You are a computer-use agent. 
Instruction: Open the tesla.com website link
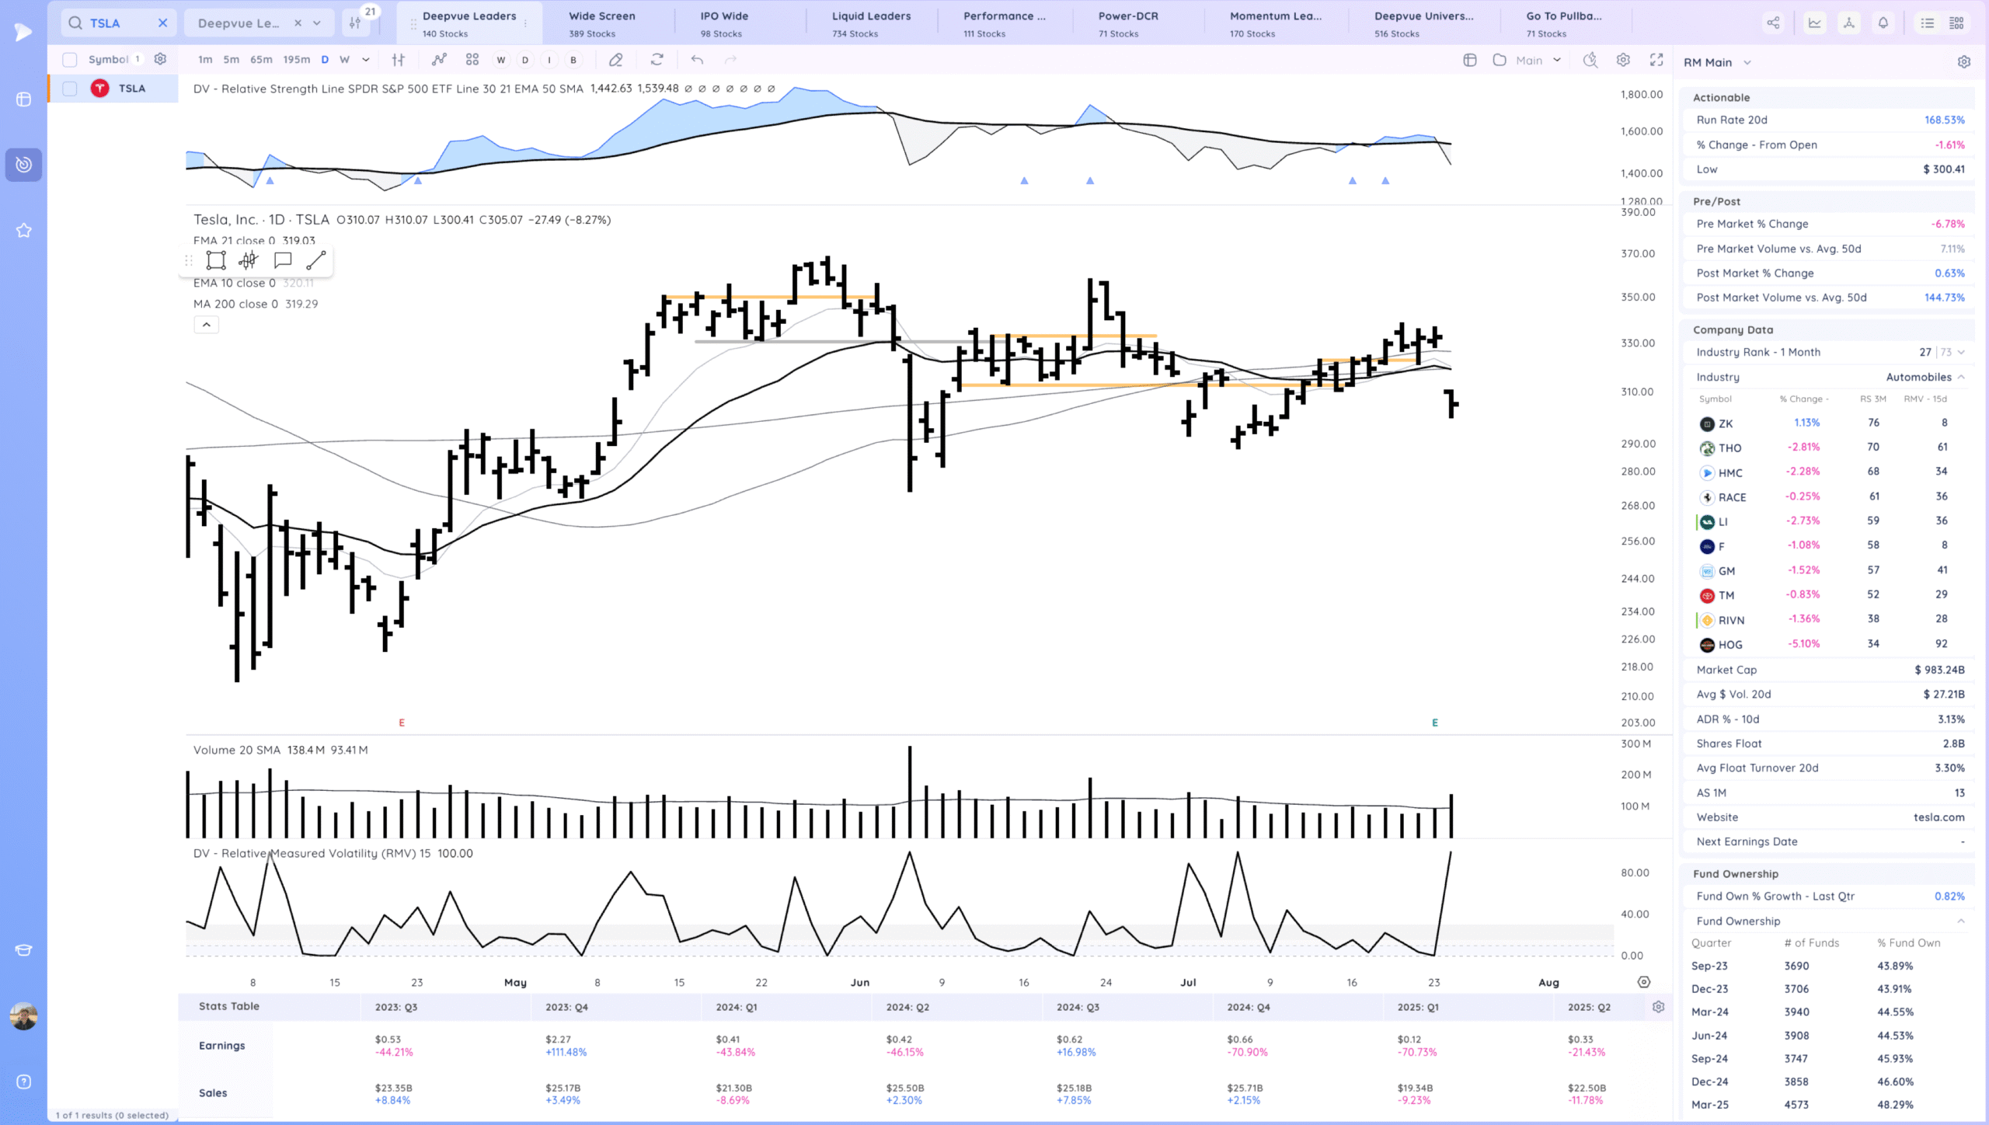click(x=1938, y=817)
